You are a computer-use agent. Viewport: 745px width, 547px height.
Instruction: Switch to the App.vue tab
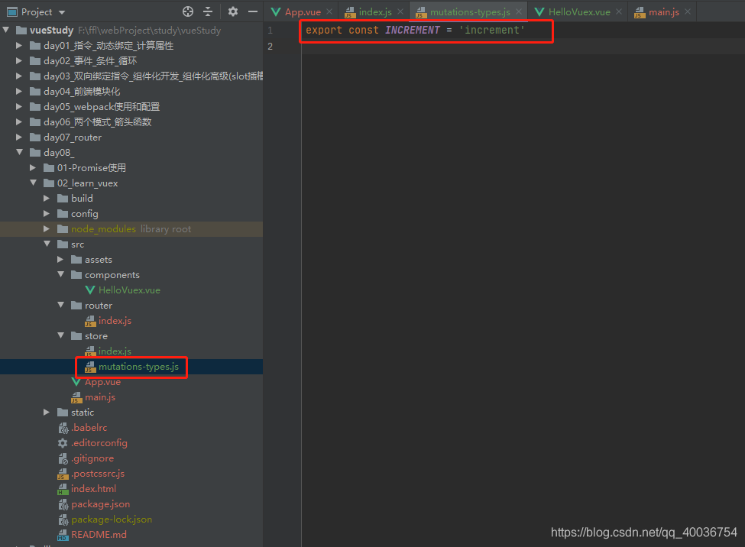point(302,12)
